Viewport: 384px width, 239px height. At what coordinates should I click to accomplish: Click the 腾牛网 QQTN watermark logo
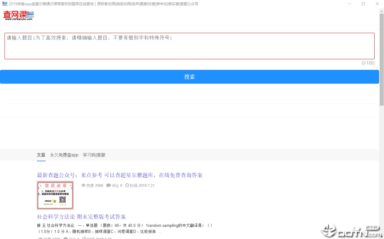[x=351, y=230]
